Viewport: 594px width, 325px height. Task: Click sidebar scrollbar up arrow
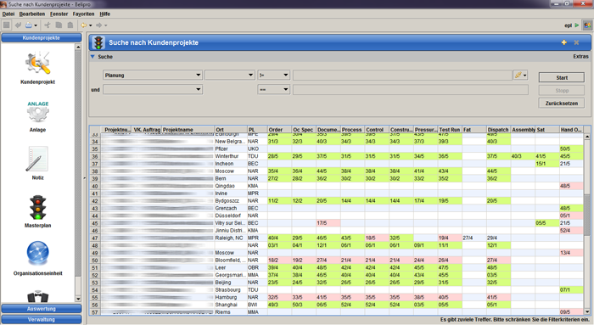(78, 47)
